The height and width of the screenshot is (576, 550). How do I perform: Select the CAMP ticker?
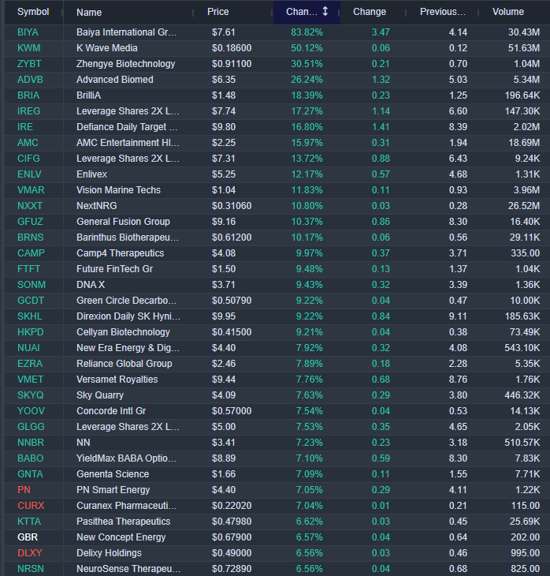31,253
